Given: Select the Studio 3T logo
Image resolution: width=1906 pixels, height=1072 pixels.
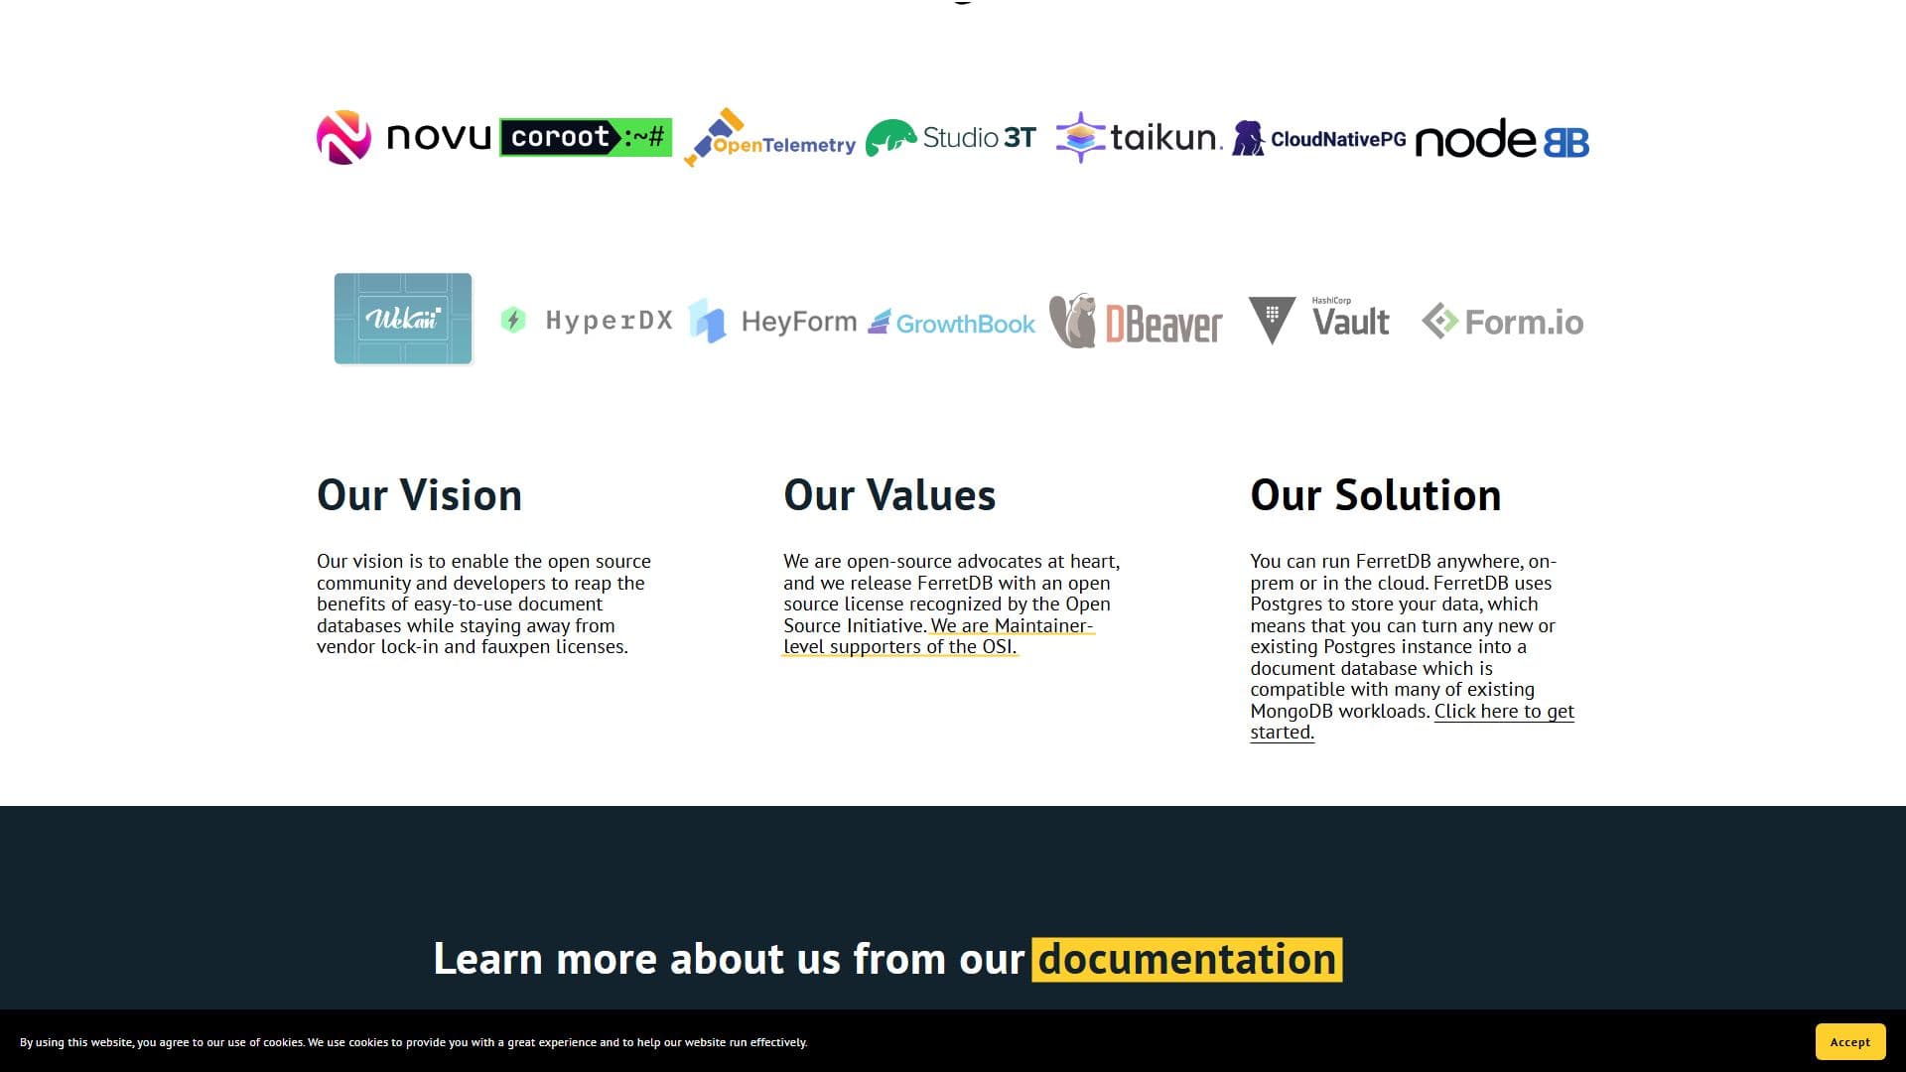Looking at the screenshot, I should coord(951,138).
